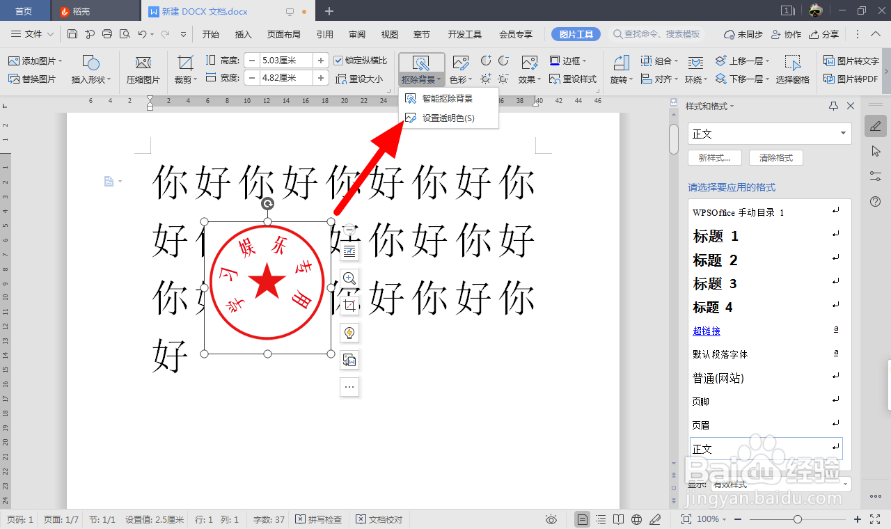Image resolution: width=891 pixels, height=529 pixels.
Task: Switch to the Insert (插入) tab
Action: pos(244,34)
